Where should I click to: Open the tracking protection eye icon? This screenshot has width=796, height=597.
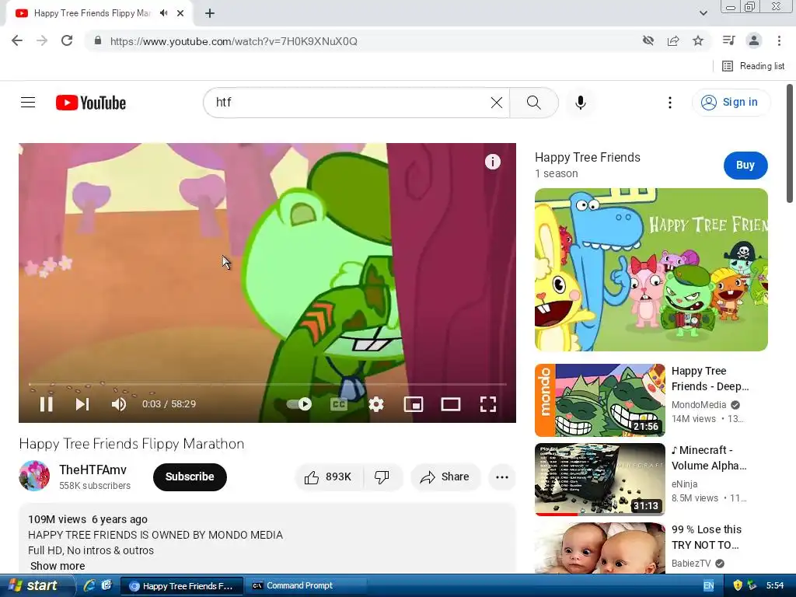pyautogui.click(x=648, y=40)
